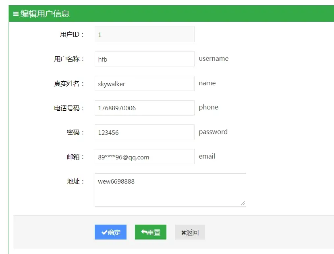Click the email hint text
Viewport: 334px width, 254px height.
point(207,157)
